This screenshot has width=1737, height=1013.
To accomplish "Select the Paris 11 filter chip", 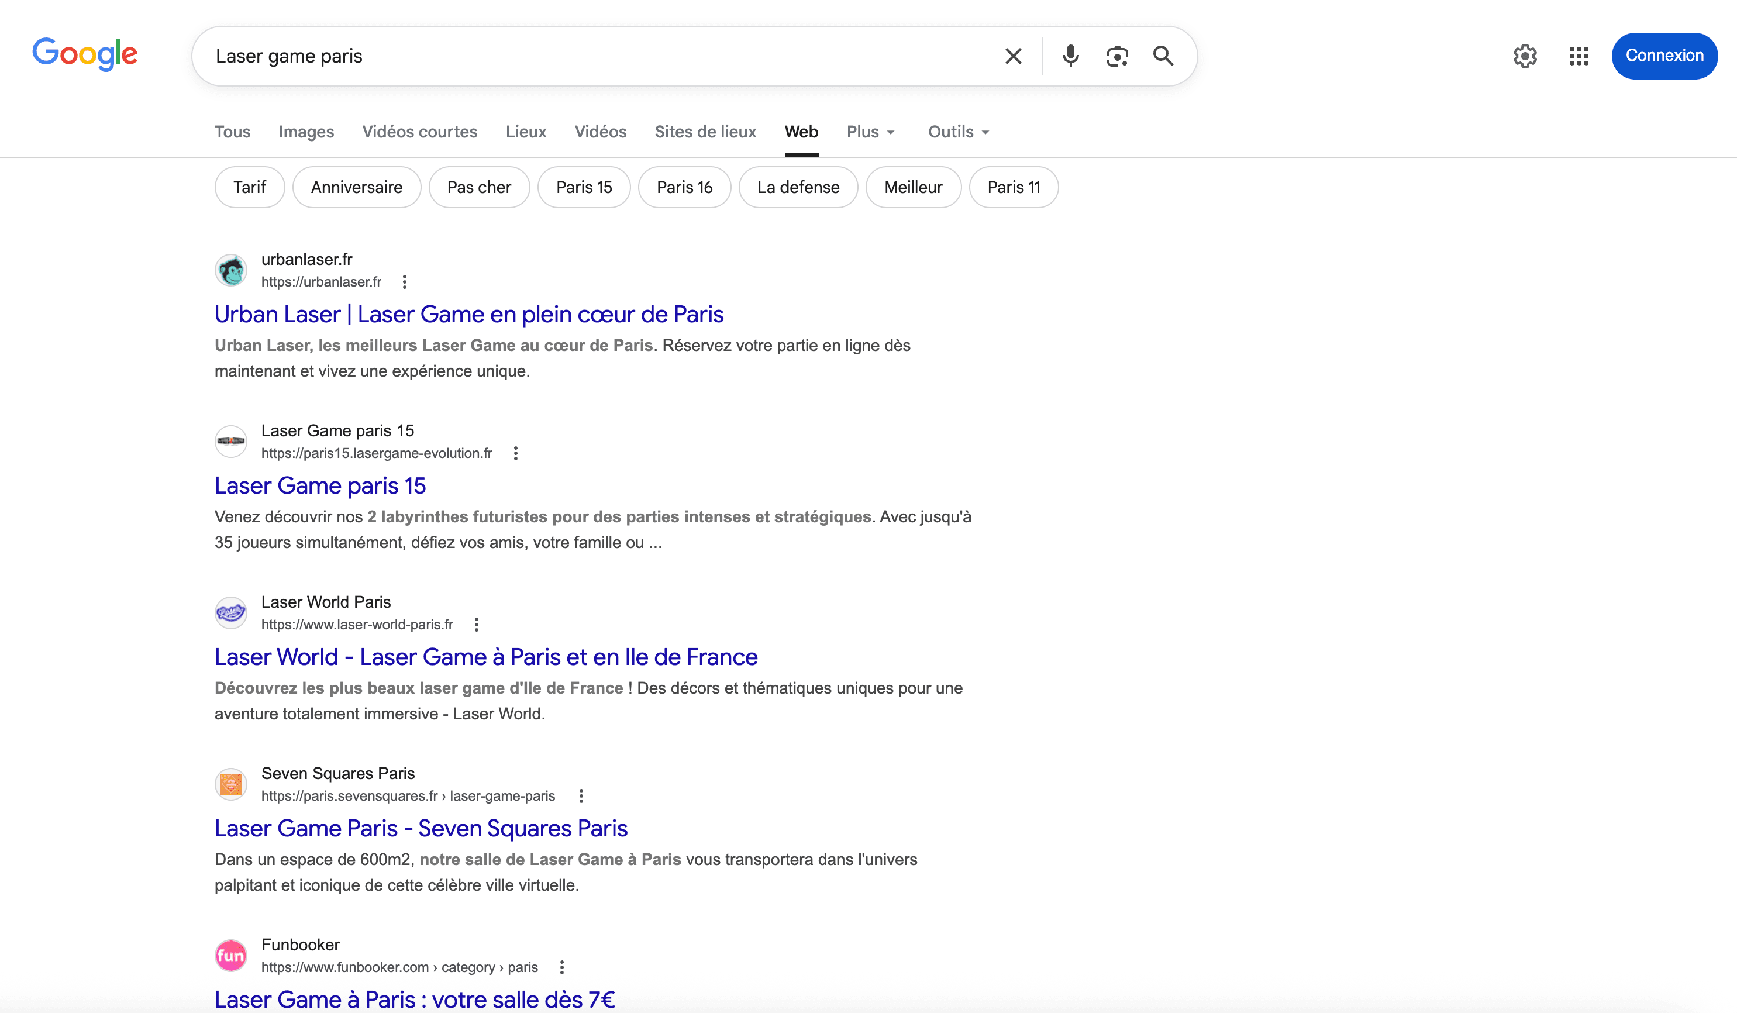I will (1013, 187).
